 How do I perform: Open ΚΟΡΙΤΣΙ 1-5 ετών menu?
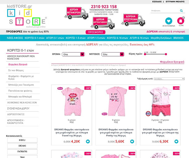pos(75,38)
